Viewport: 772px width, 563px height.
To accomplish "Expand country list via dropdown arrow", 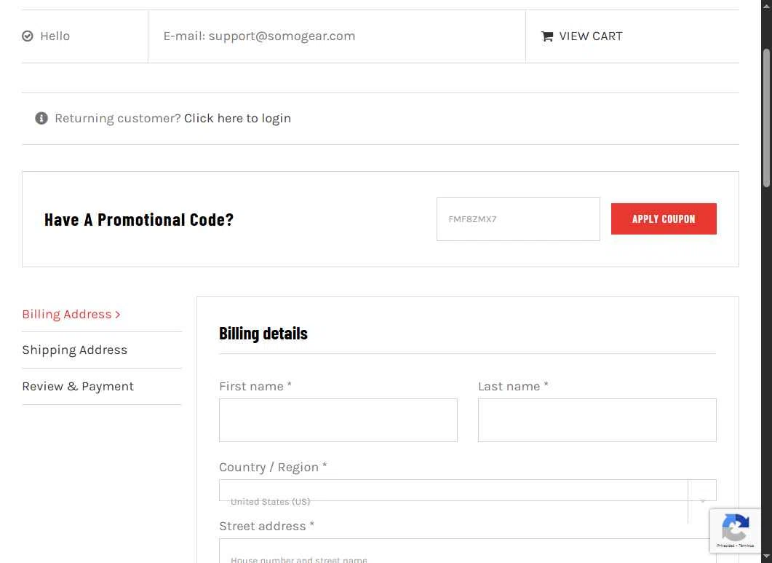I will (x=703, y=501).
